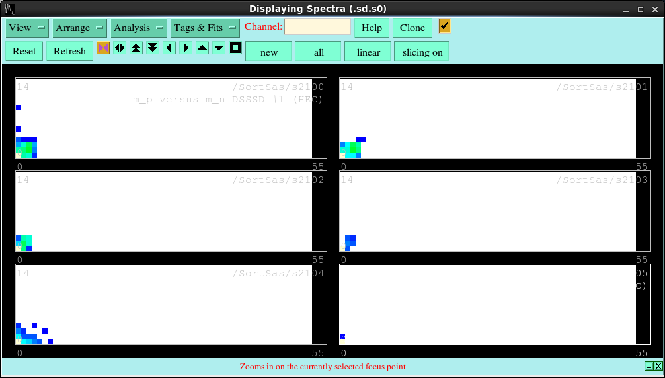Click the double down-arrow icon
The height and width of the screenshot is (378, 665).
(153, 48)
